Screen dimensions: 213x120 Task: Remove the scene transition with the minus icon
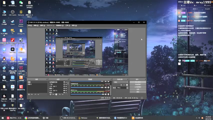(x=124, y=85)
